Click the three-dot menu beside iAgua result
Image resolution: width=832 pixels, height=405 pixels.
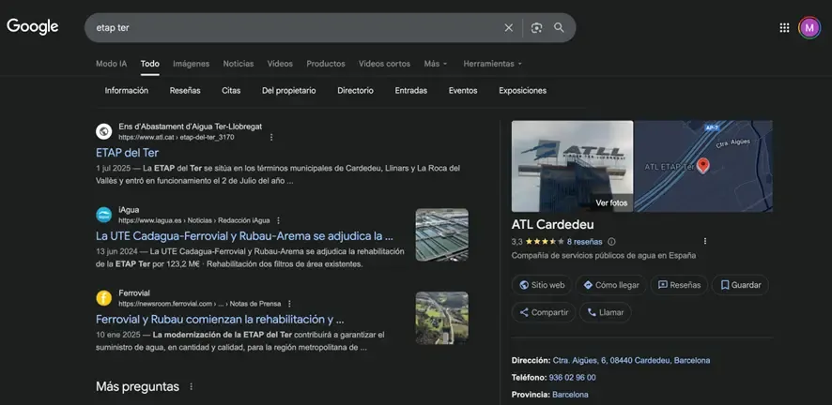(x=278, y=220)
